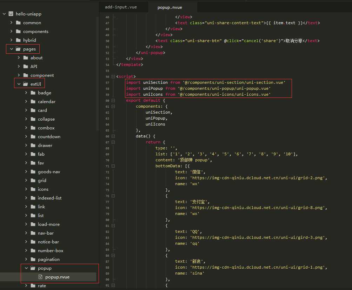Image resolution: width=352 pixels, height=290 pixels.
Task: Click the common folder icon
Action: (x=18, y=23)
